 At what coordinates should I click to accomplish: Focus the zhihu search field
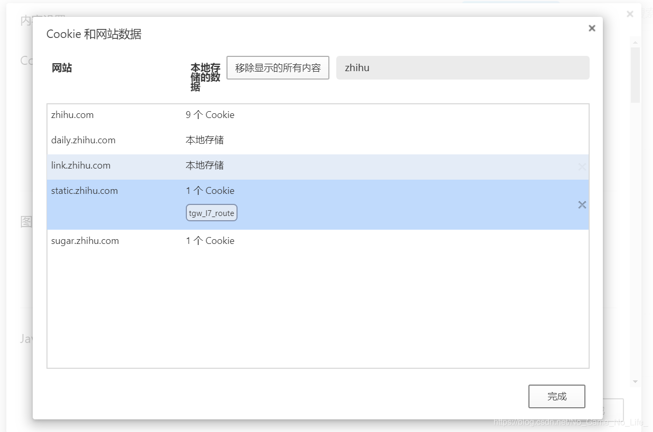pos(463,68)
